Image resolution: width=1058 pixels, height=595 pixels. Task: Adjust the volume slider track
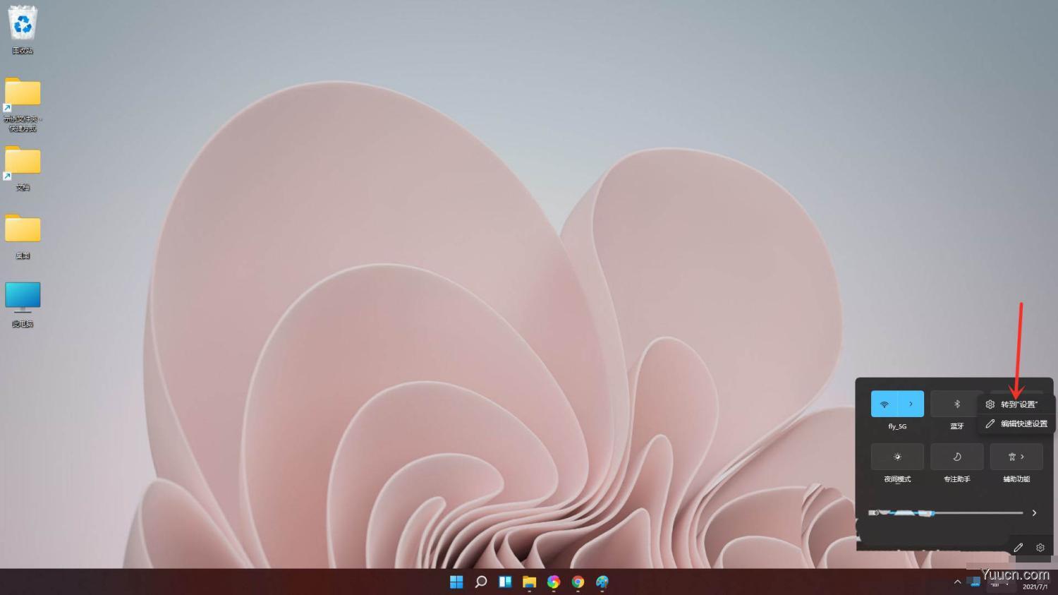tap(952, 513)
